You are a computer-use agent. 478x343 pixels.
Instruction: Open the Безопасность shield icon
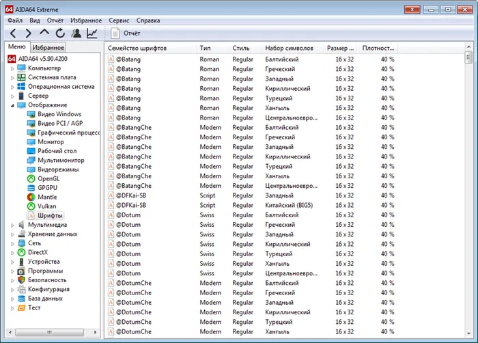click(21, 280)
